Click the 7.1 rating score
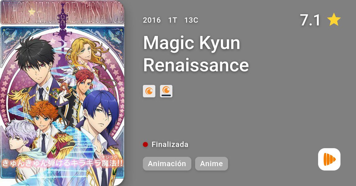This screenshot has width=356, height=186. point(310,20)
